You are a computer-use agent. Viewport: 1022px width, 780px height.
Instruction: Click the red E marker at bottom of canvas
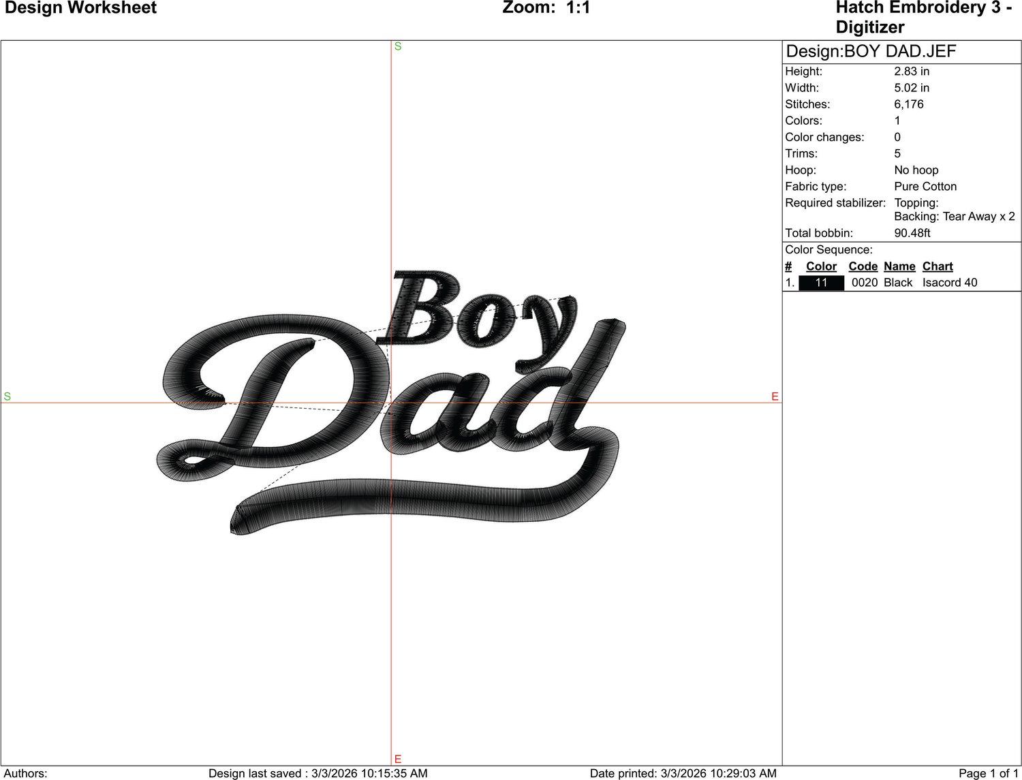[x=398, y=759]
